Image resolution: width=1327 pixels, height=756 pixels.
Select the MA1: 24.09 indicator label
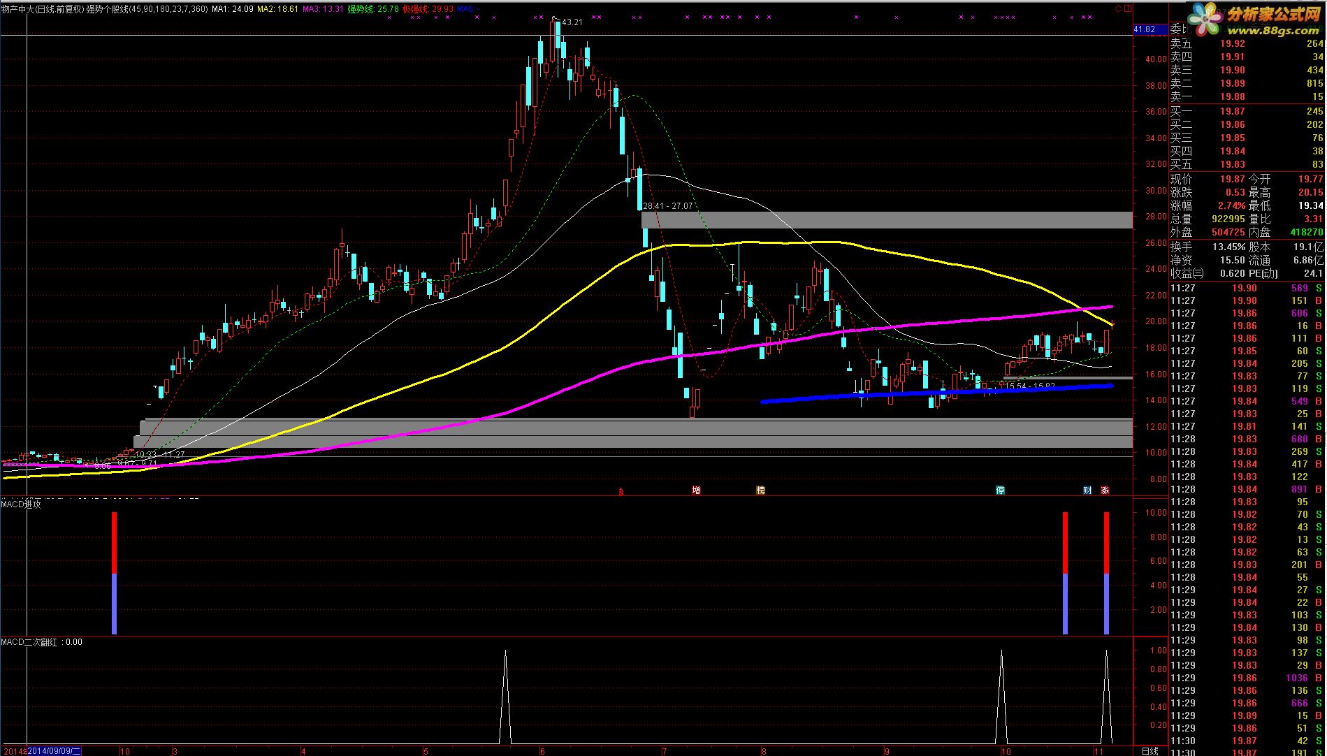(x=233, y=9)
